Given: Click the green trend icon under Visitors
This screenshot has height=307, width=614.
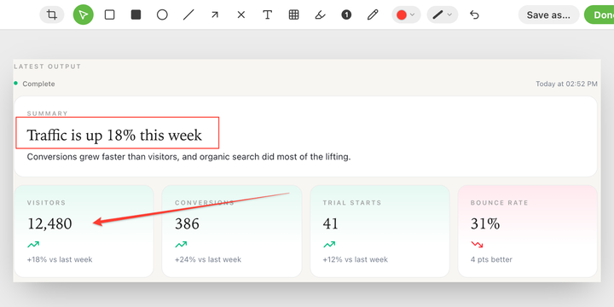Looking at the screenshot, I should (x=33, y=245).
